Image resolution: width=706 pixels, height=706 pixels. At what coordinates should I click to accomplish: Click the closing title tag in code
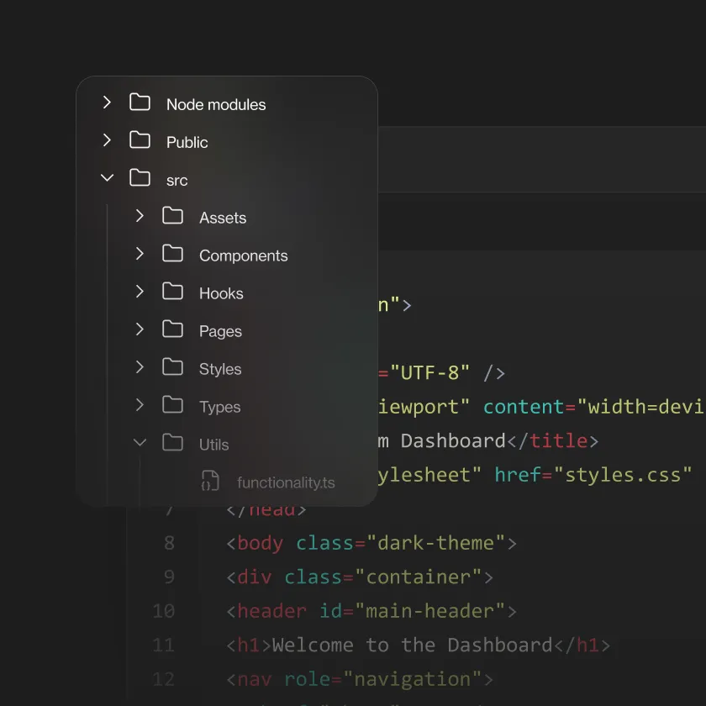553,440
